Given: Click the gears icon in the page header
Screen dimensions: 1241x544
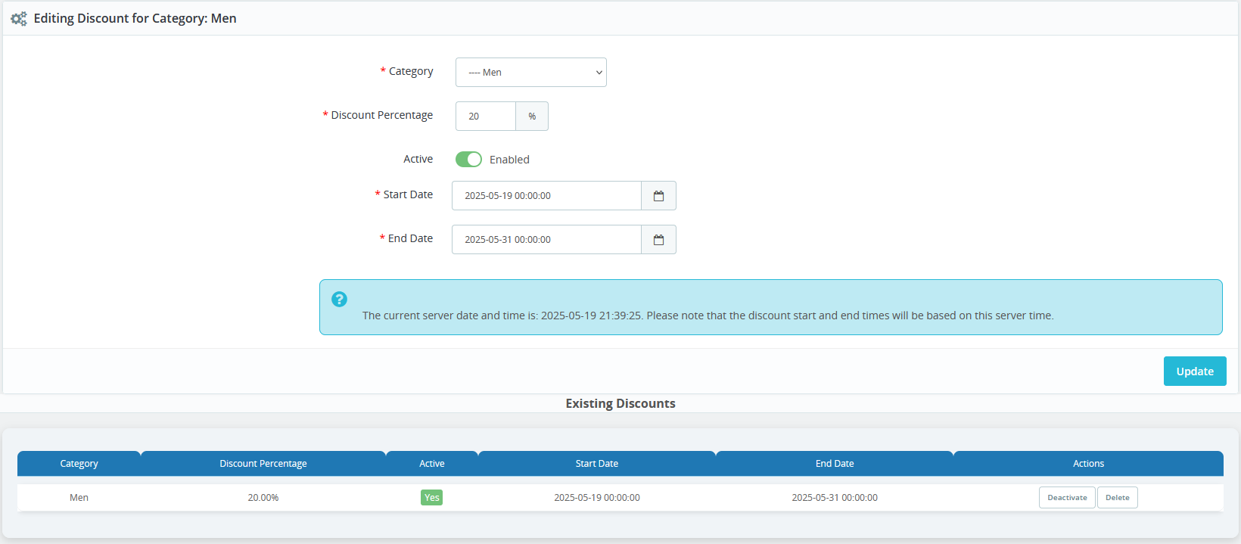Looking at the screenshot, I should [19, 19].
